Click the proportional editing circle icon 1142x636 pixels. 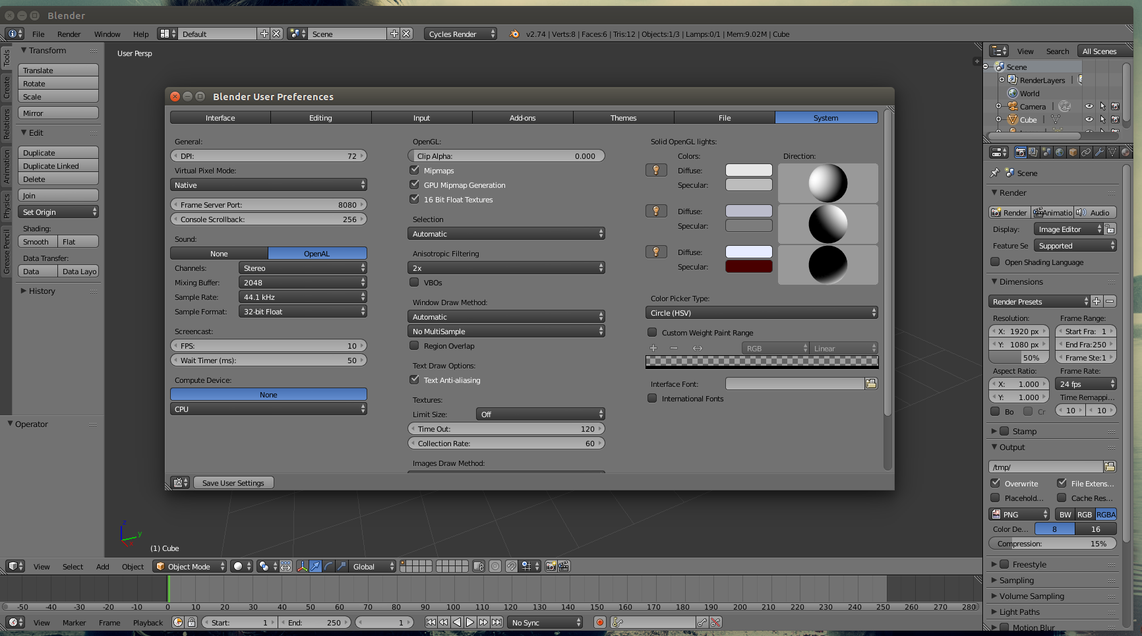point(495,566)
